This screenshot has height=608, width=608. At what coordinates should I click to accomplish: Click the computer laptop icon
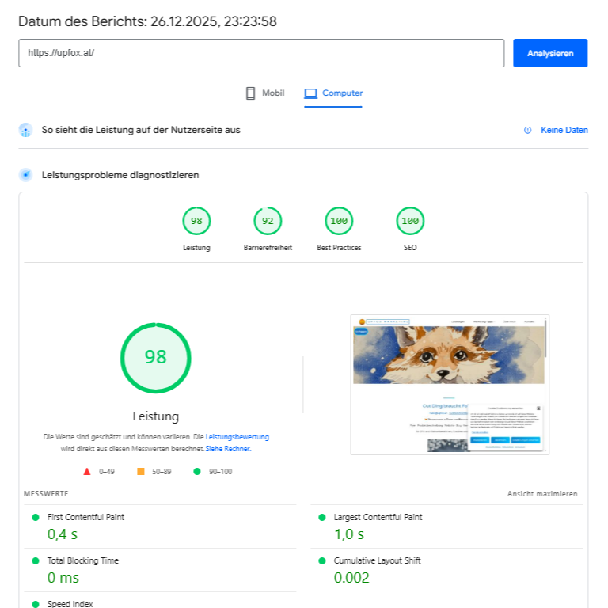click(311, 93)
